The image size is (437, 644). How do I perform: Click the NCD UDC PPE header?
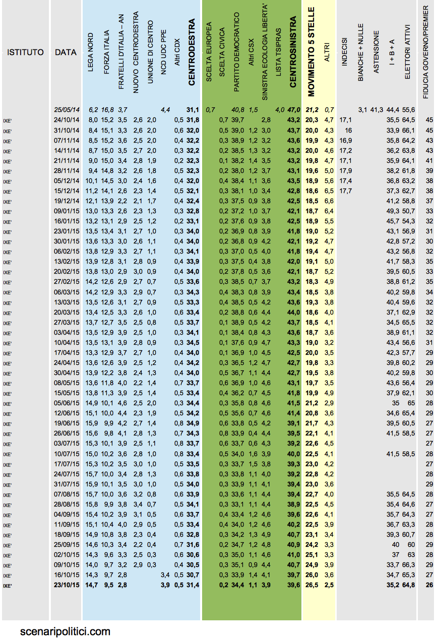point(163,52)
